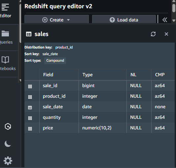Click the bigint type cell
This screenshot has width=176, height=168.
[103, 85]
